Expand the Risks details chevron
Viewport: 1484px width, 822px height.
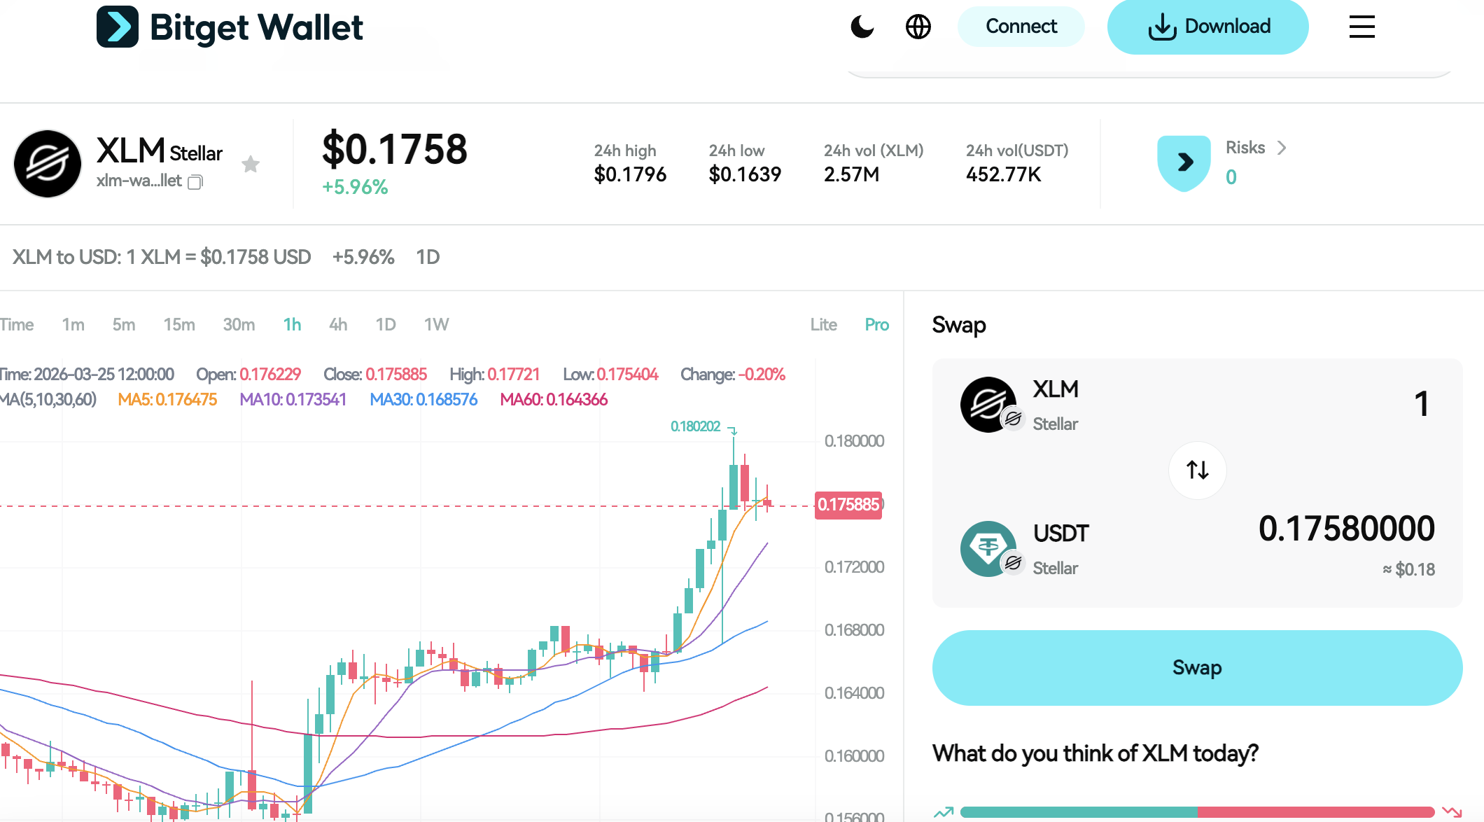click(x=1282, y=148)
